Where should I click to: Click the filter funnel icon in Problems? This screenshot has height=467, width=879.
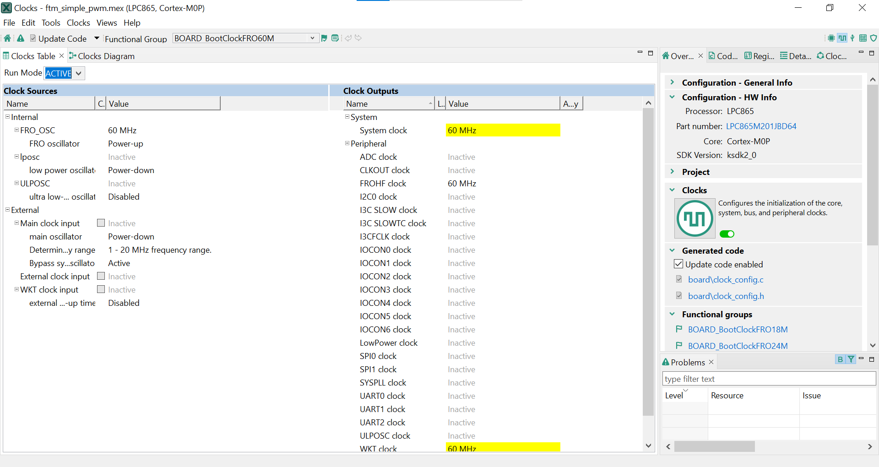pyautogui.click(x=851, y=359)
